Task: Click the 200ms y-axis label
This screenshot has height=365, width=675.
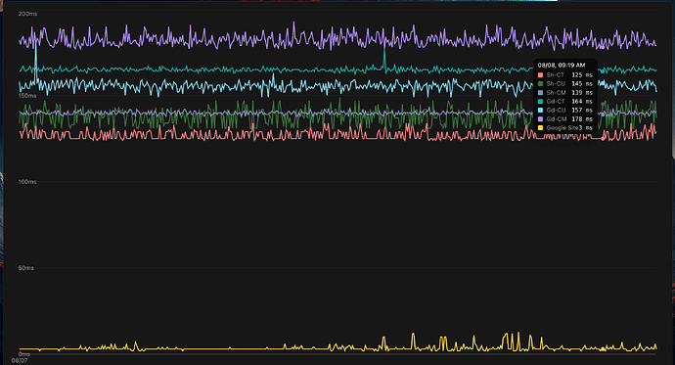Action: pyautogui.click(x=27, y=14)
